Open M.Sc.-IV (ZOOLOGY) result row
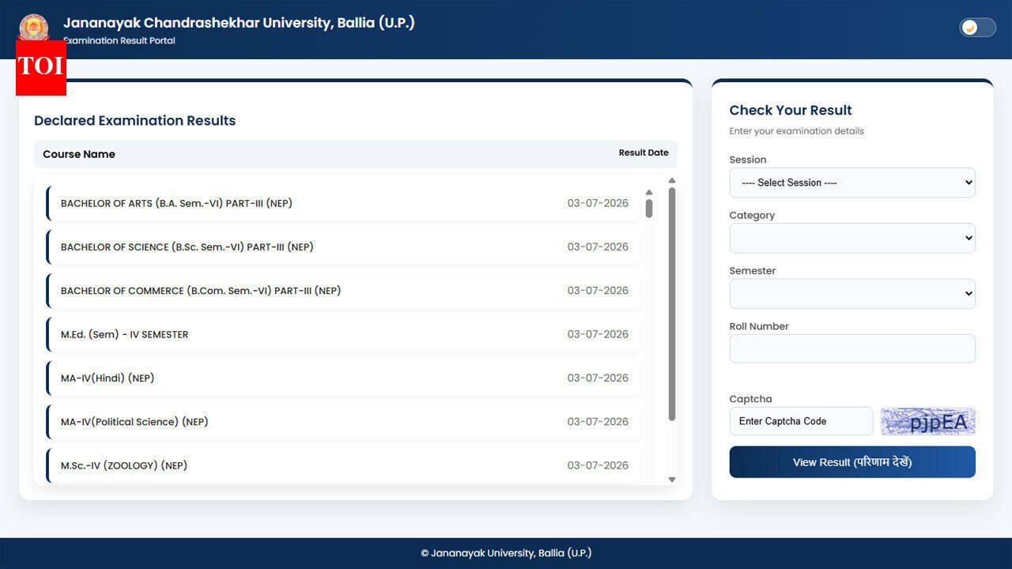 click(x=343, y=465)
